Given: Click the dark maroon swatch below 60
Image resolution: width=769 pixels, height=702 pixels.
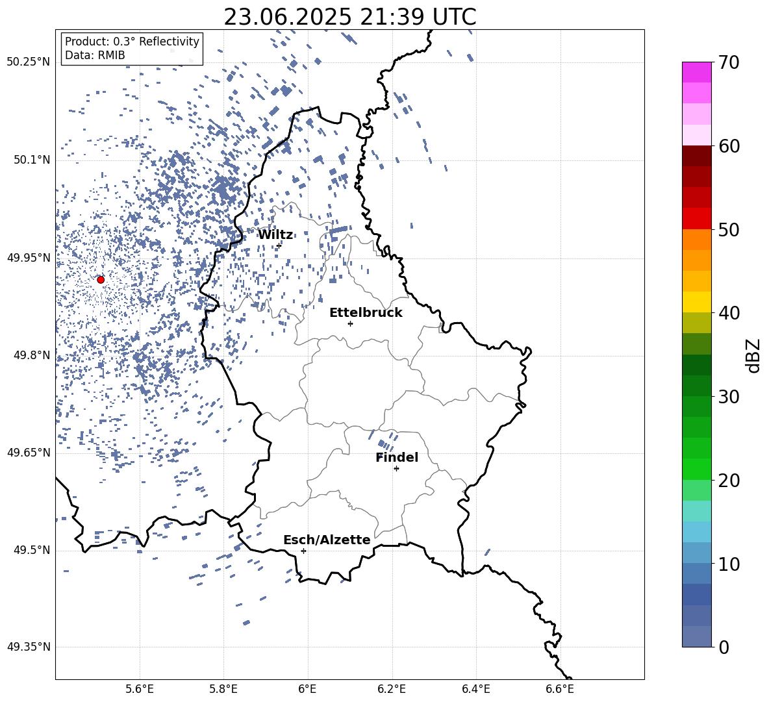Looking at the screenshot, I should tap(697, 156).
